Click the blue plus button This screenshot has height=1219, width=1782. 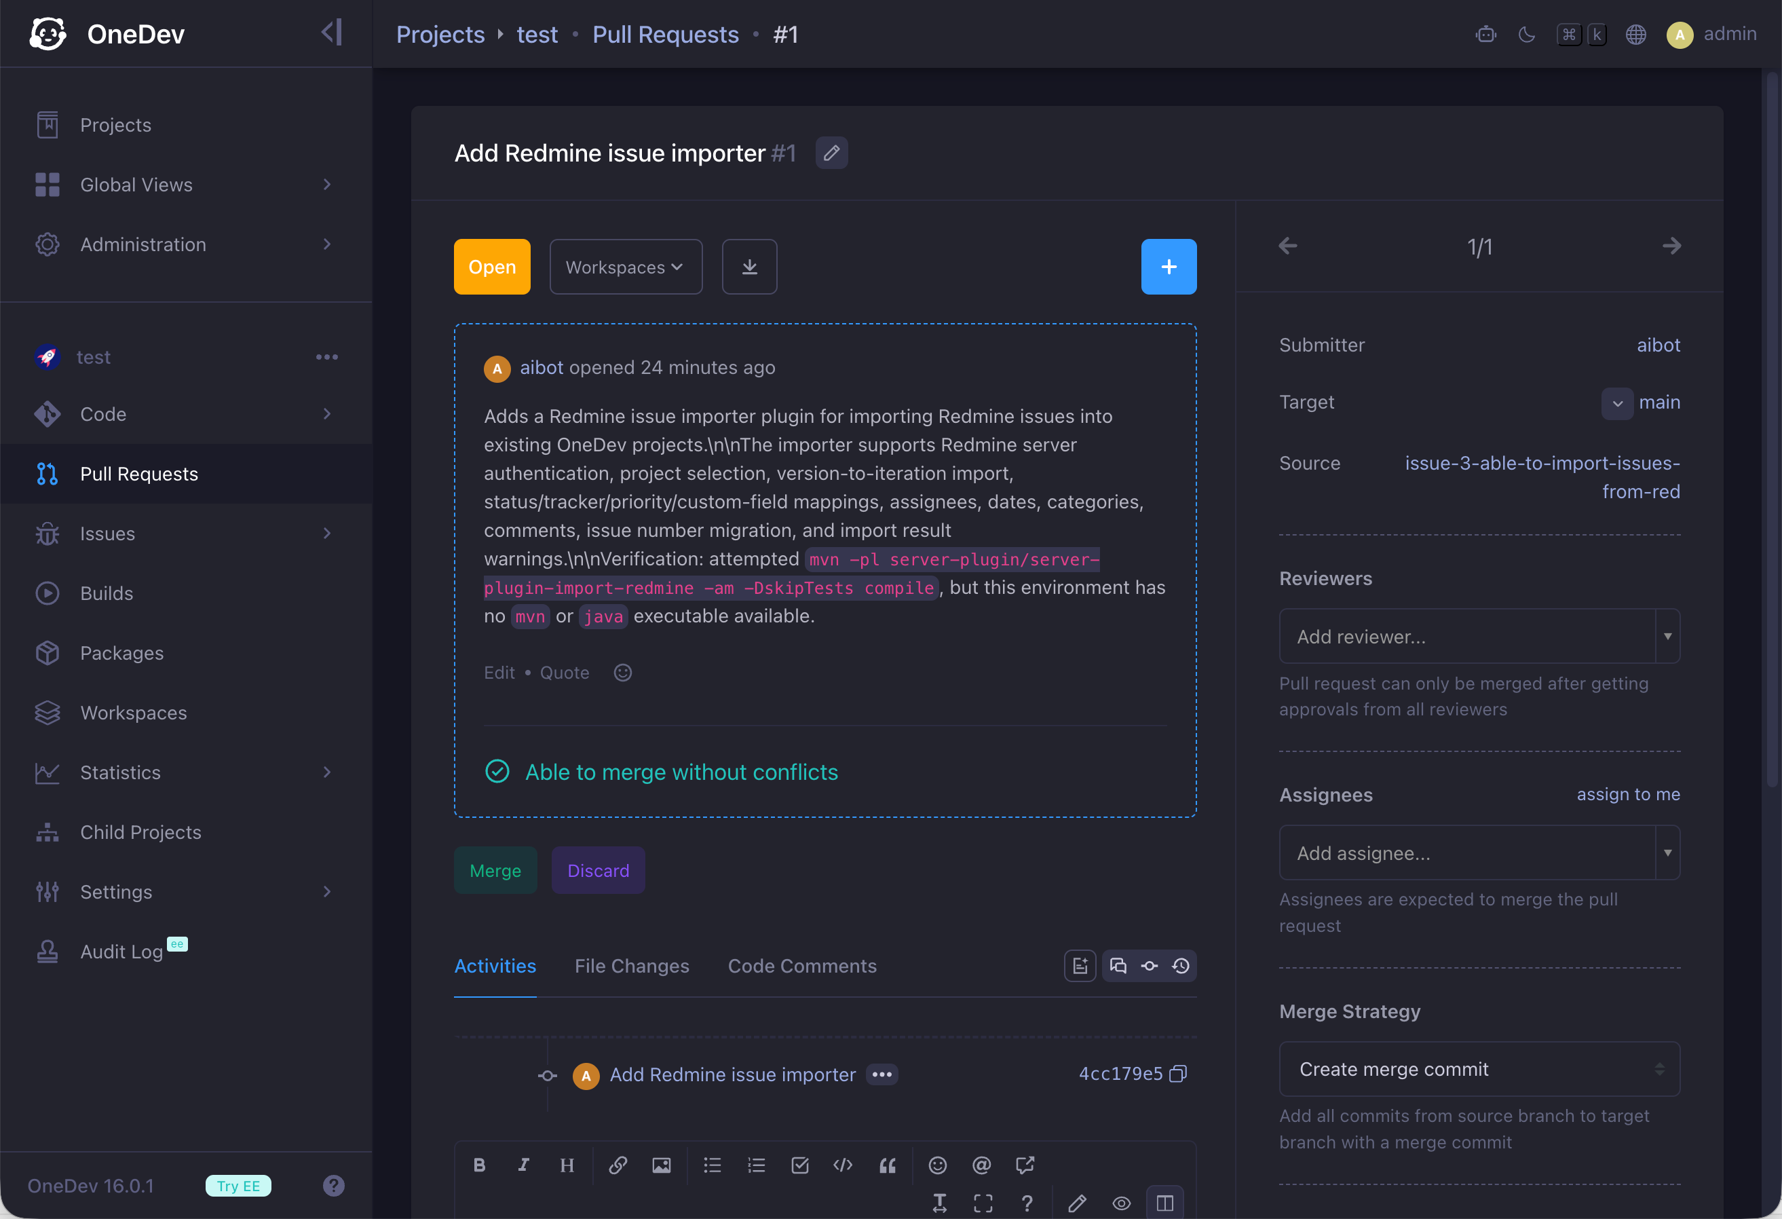[x=1169, y=267]
